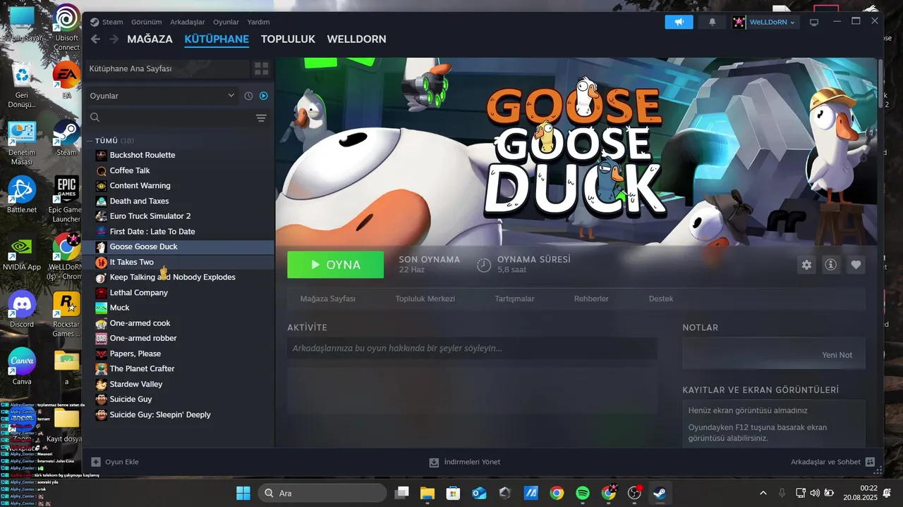Open Kütüphane Ana Sayfası

[167, 68]
